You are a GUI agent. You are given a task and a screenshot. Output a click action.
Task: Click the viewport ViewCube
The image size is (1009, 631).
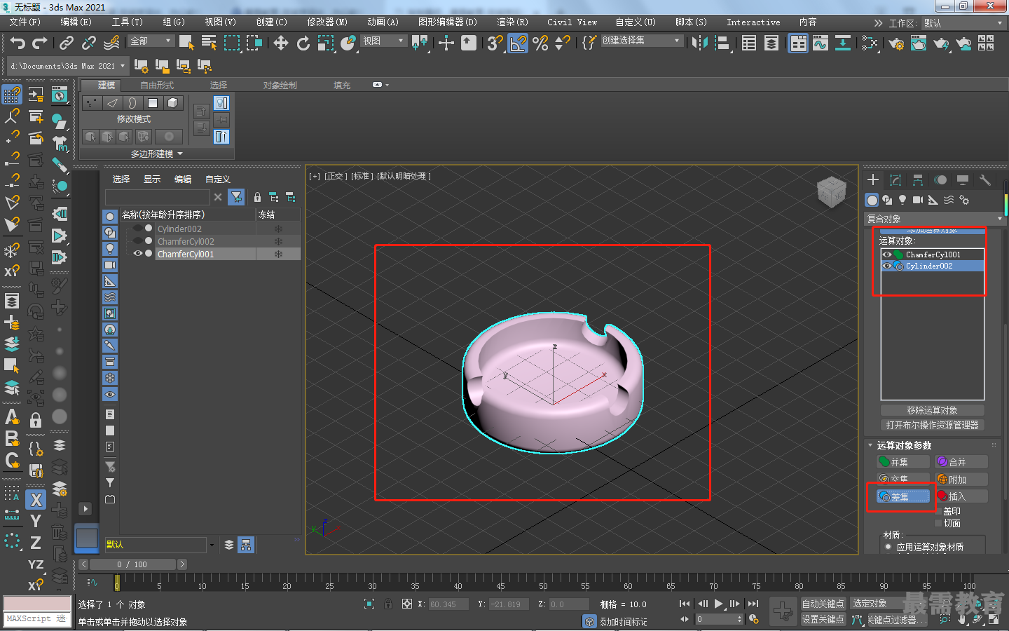point(832,192)
